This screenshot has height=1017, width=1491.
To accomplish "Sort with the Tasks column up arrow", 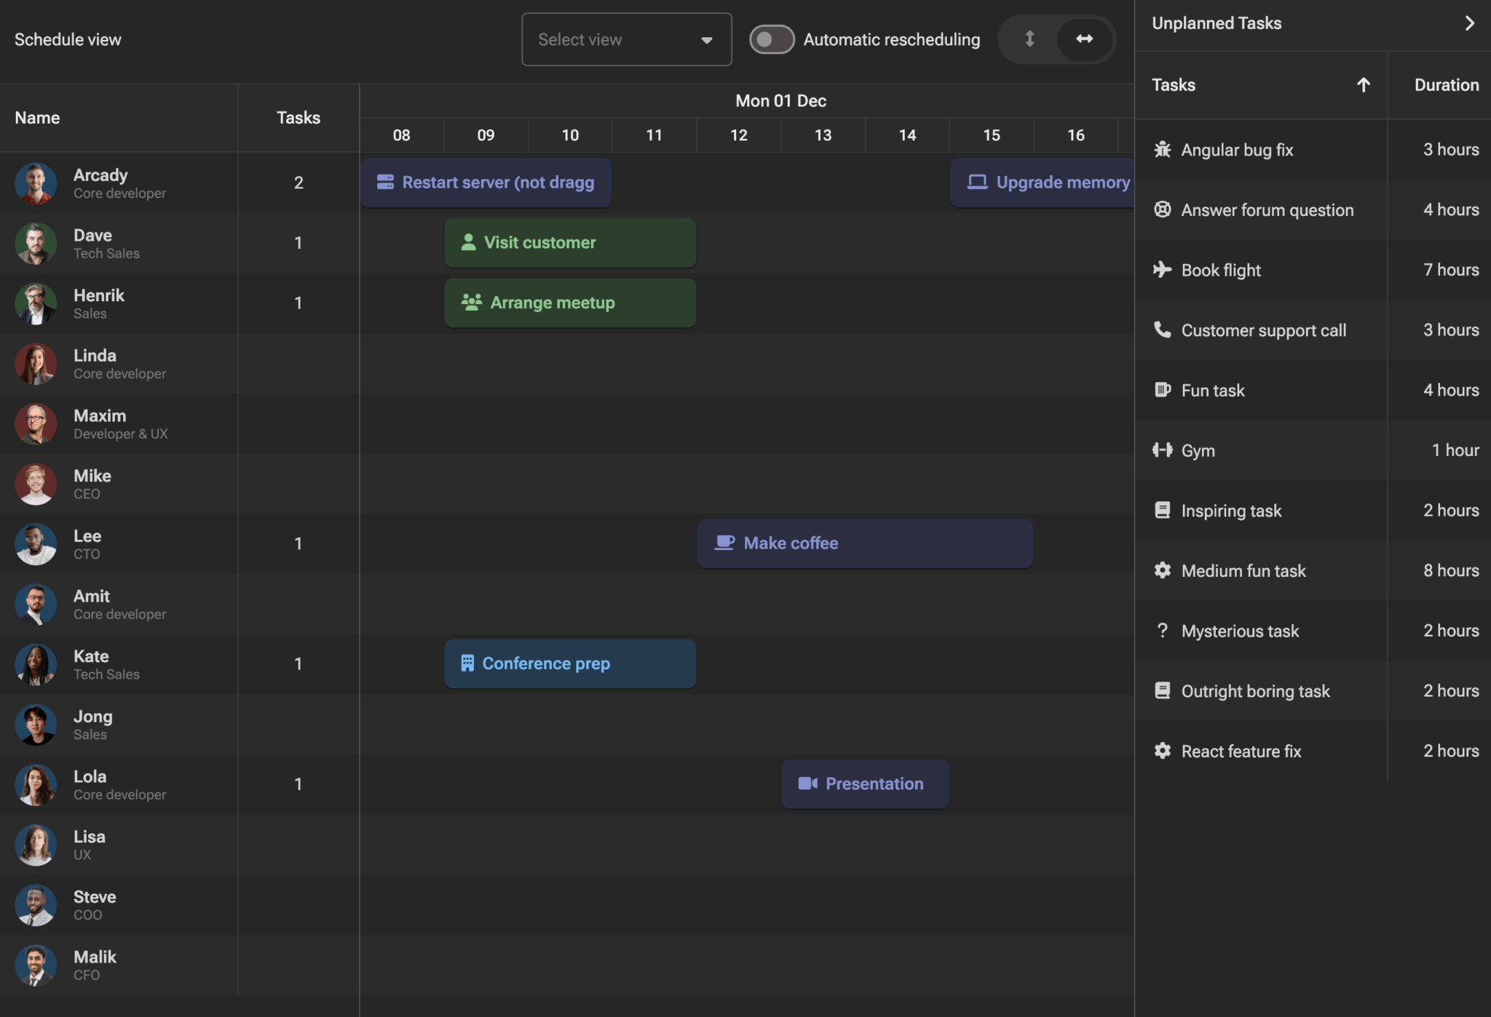I will coord(1363,85).
